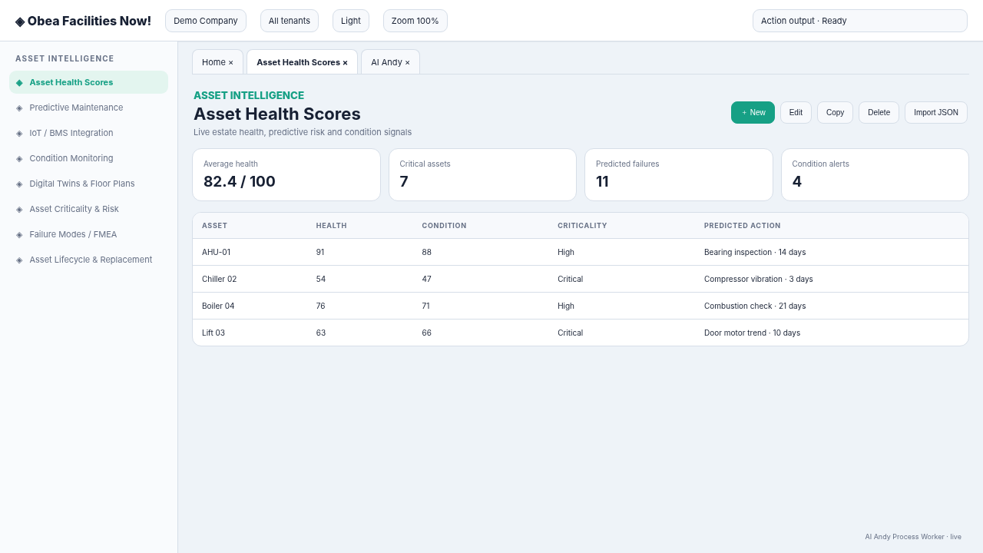Go to Condition Monitoring

tap(88, 158)
